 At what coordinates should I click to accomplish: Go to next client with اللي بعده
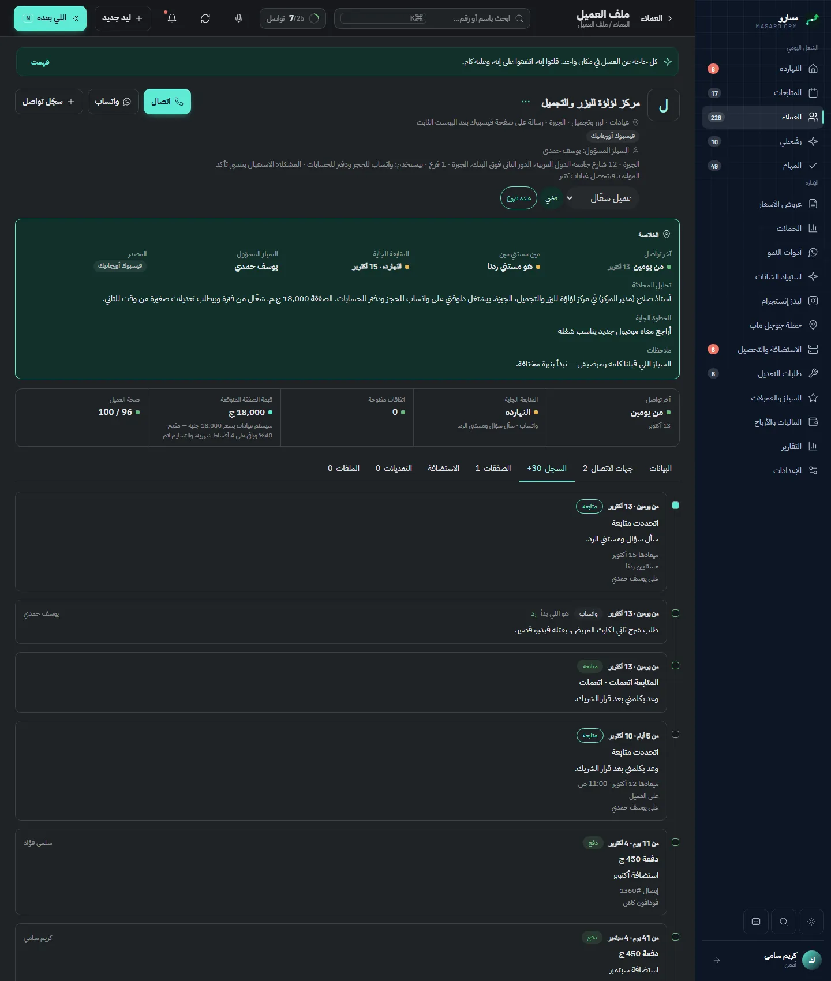[50, 18]
